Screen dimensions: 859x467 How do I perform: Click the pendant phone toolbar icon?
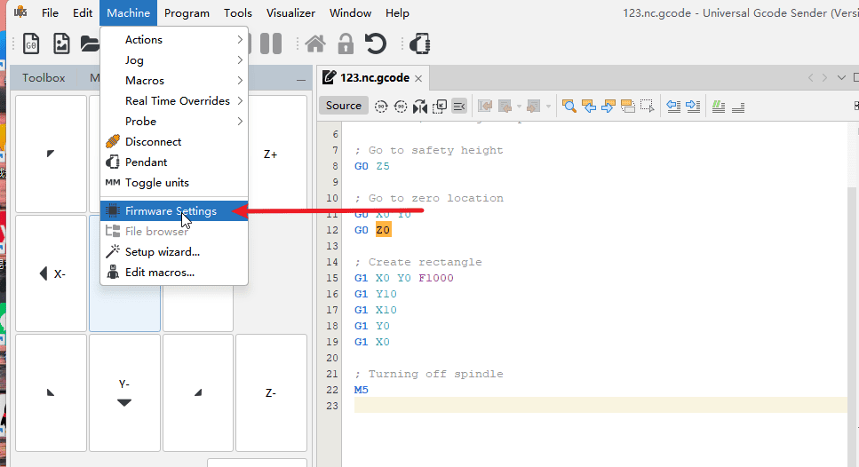coord(420,44)
